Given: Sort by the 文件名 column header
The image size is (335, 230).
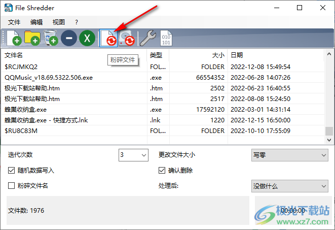Looking at the screenshot, I should coord(74,55).
